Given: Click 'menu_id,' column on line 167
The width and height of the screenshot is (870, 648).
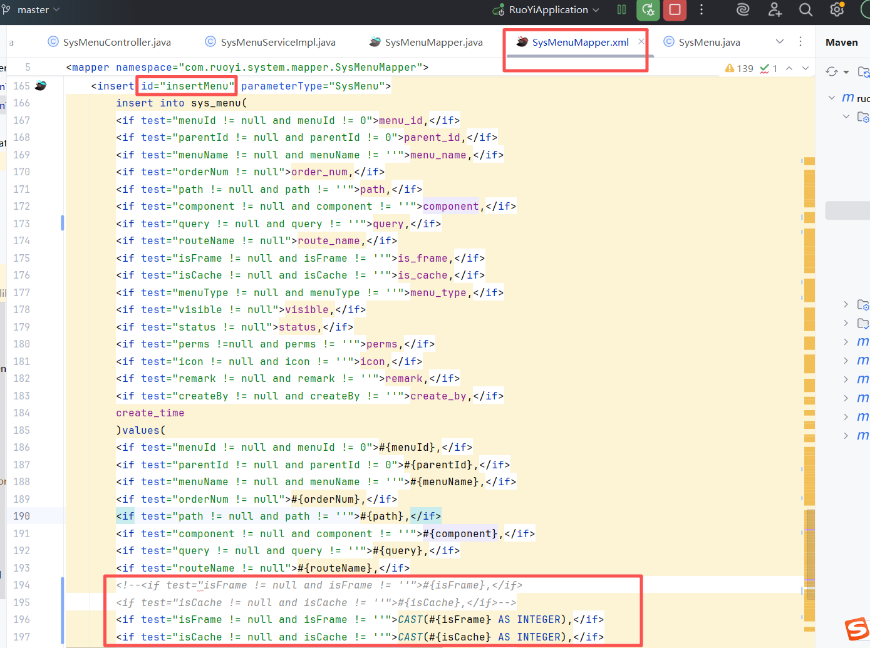Looking at the screenshot, I should coord(404,120).
